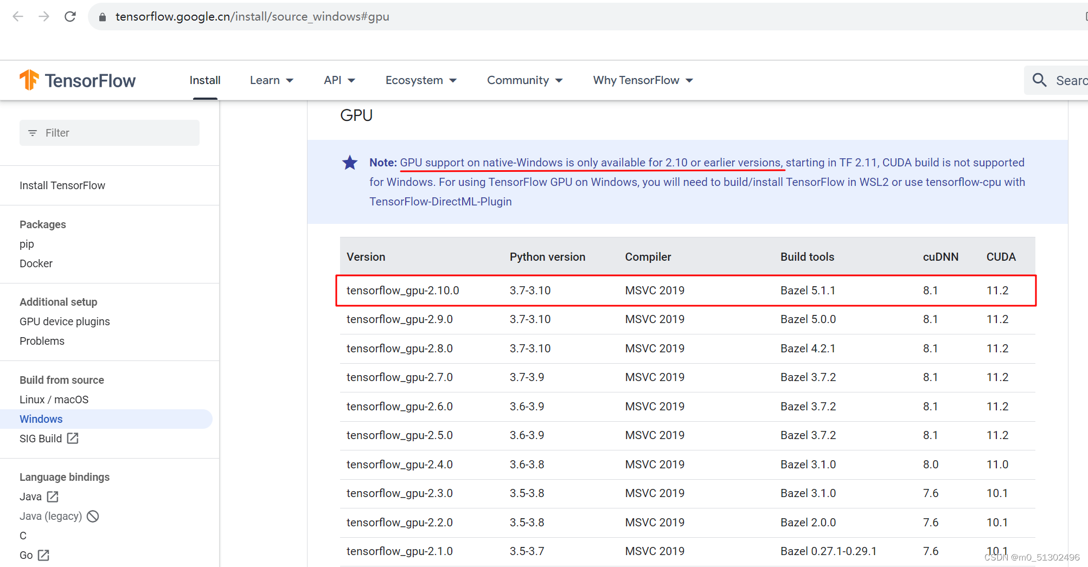Click the tensorflow_gpu-2.1.0 cell

(400, 551)
